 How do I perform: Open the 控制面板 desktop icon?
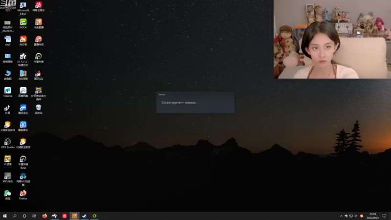8,58
